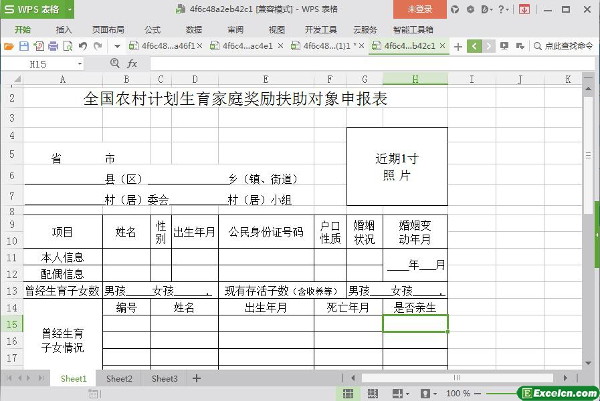600x401 pixels.
Task: Click 点此查找命令 search command box
Action: point(563,46)
